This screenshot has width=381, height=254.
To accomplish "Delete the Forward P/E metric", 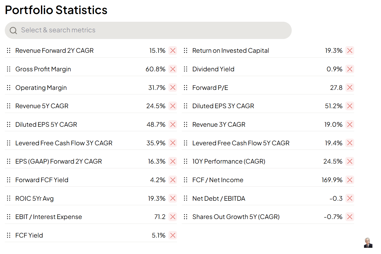I will (x=350, y=87).
